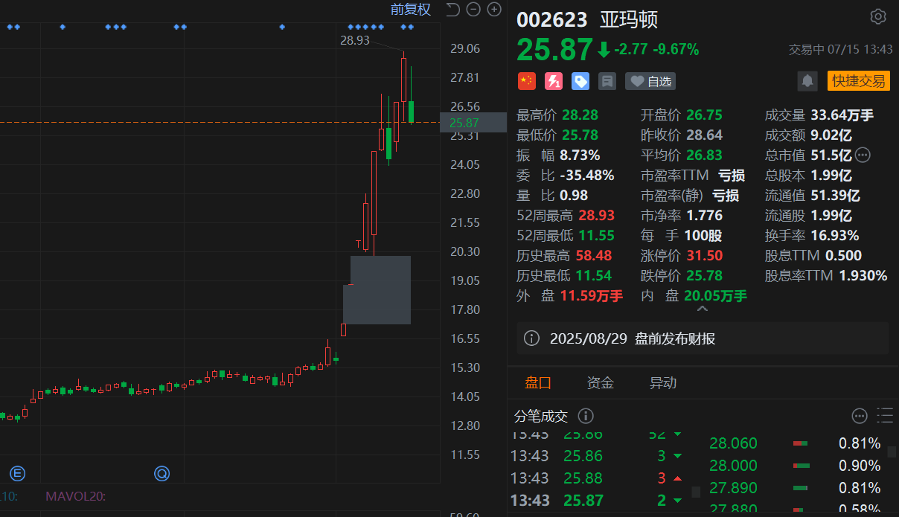Click the 股息率TTM value 1.930%
899x517 pixels.
click(863, 276)
